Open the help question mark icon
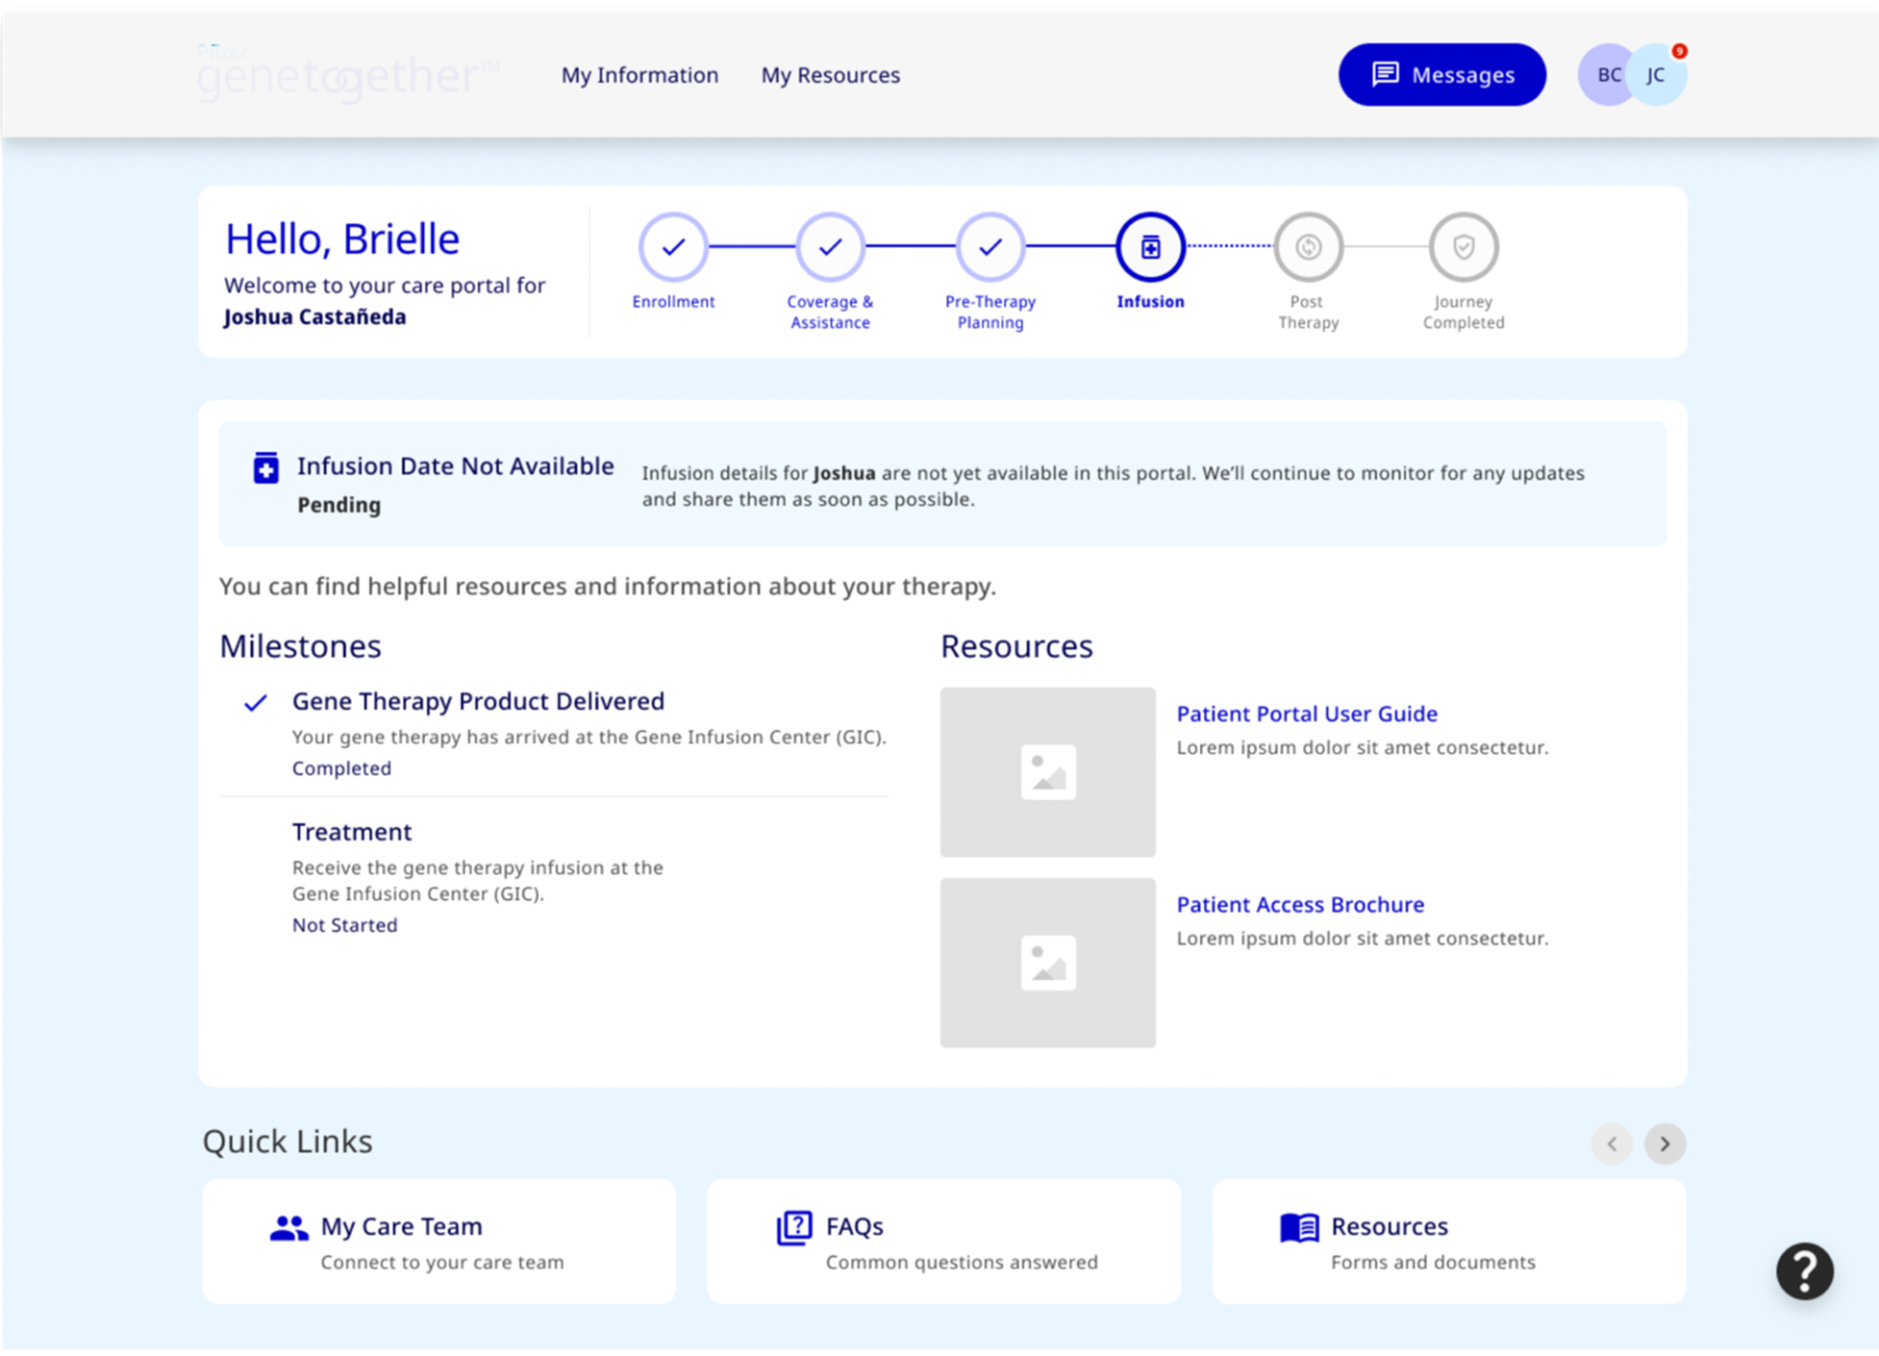 pos(1806,1271)
